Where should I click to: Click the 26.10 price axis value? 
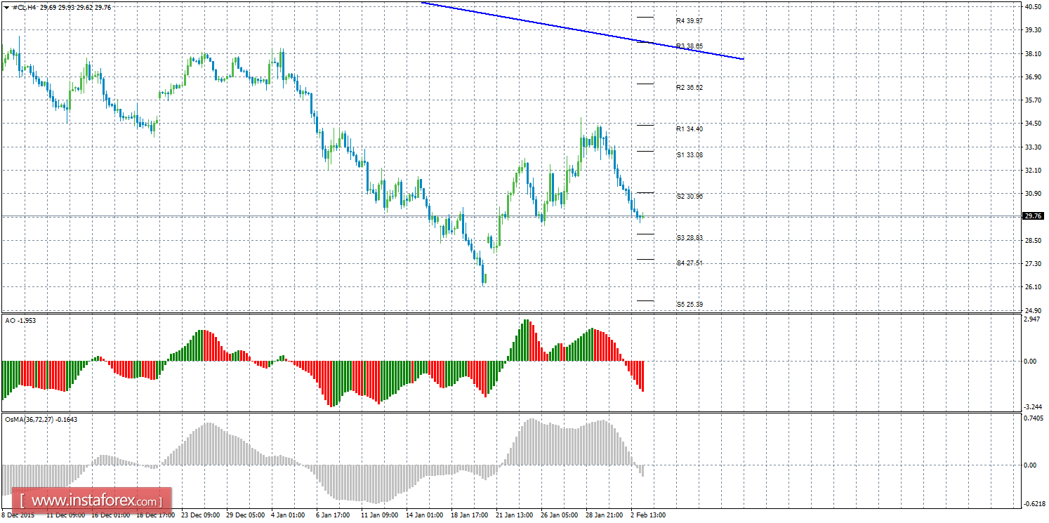(x=1033, y=287)
